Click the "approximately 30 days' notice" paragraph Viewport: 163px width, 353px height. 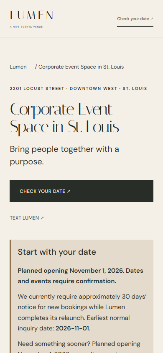(x=82, y=312)
